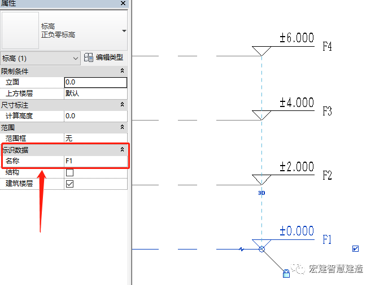Screen dimensions: 375x285
Task: Click the 建筑楼层 property label
Action: pyautogui.click(x=19, y=184)
